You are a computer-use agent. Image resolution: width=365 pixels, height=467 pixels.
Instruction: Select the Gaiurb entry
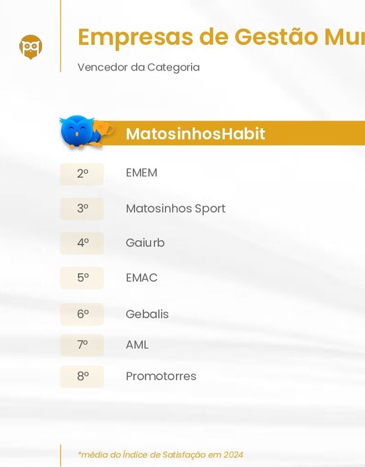[x=145, y=243]
